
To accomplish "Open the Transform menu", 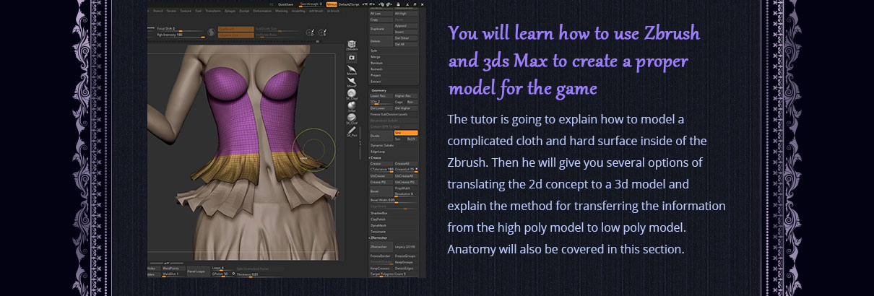I will click(x=213, y=11).
